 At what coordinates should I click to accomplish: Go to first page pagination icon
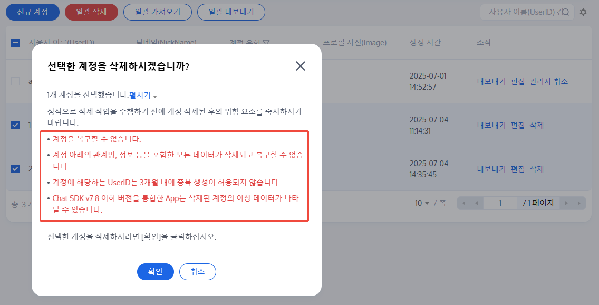click(464, 203)
